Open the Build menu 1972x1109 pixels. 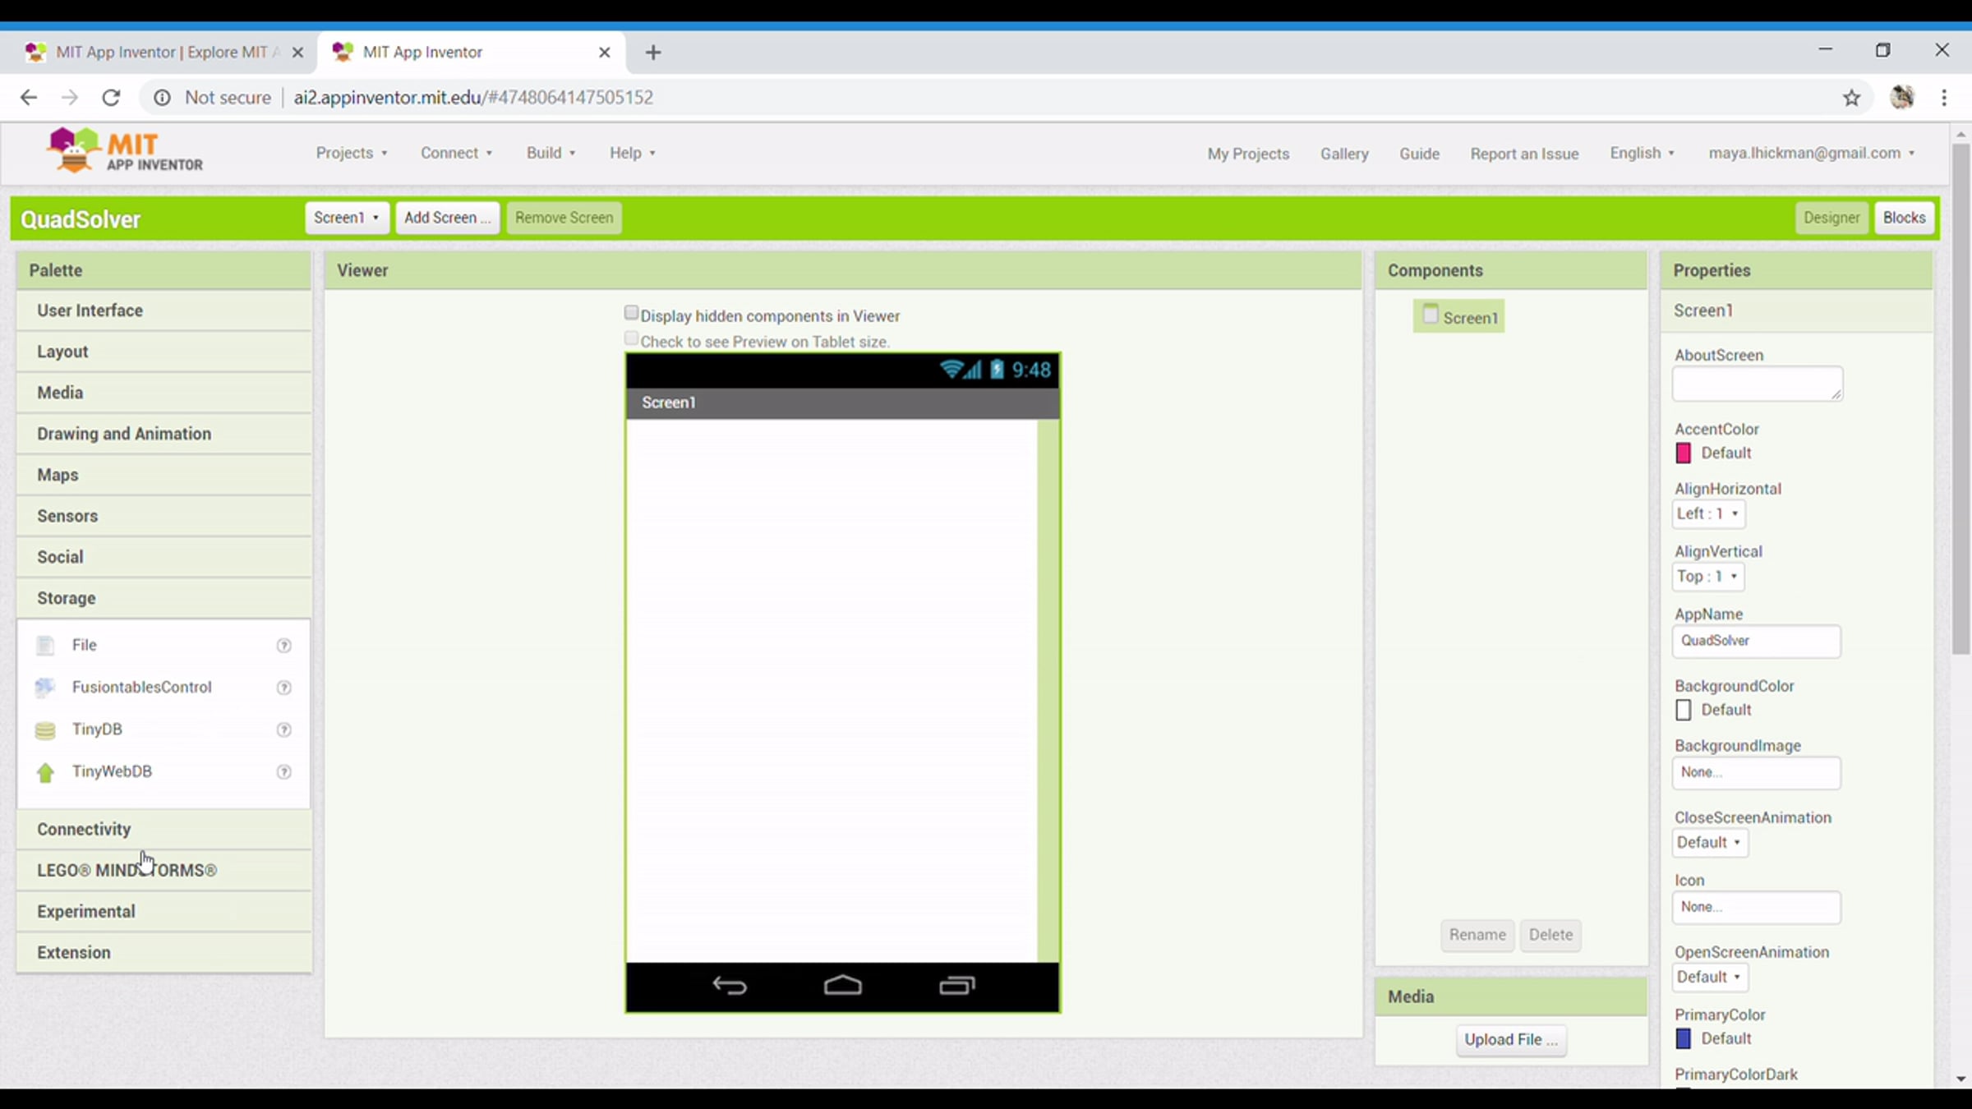pos(551,153)
